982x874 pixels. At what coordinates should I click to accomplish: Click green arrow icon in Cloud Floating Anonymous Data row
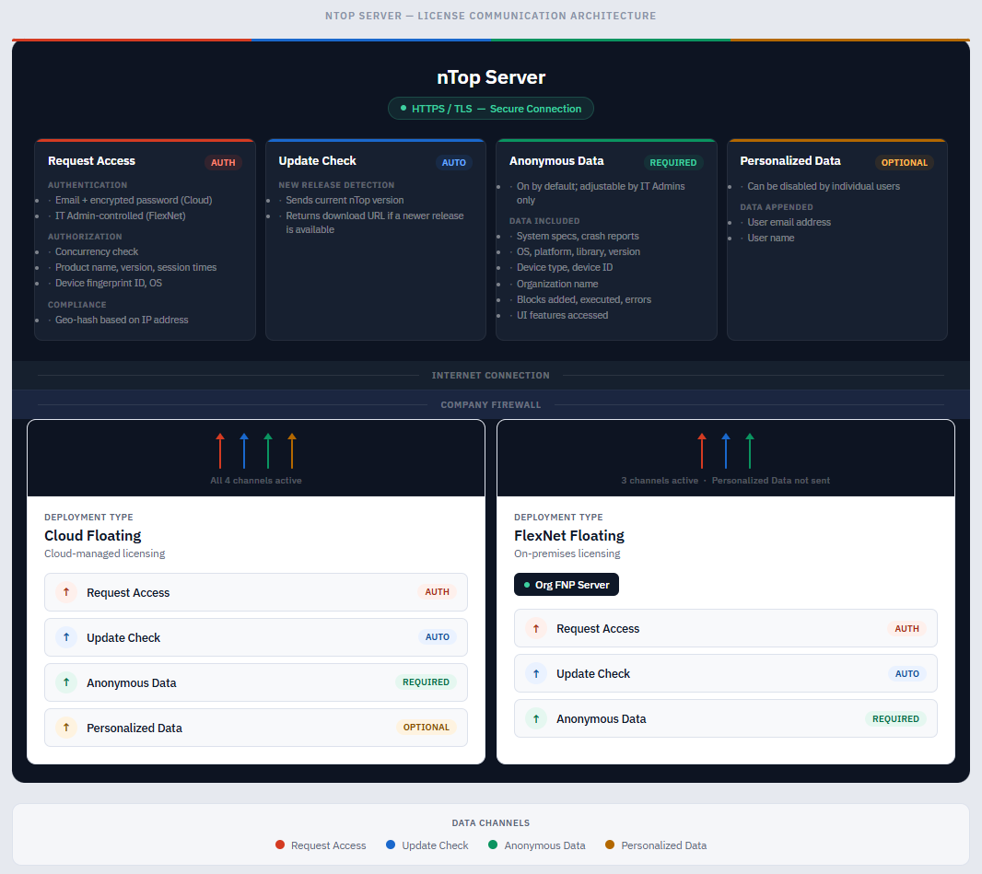pyautogui.click(x=66, y=682)
